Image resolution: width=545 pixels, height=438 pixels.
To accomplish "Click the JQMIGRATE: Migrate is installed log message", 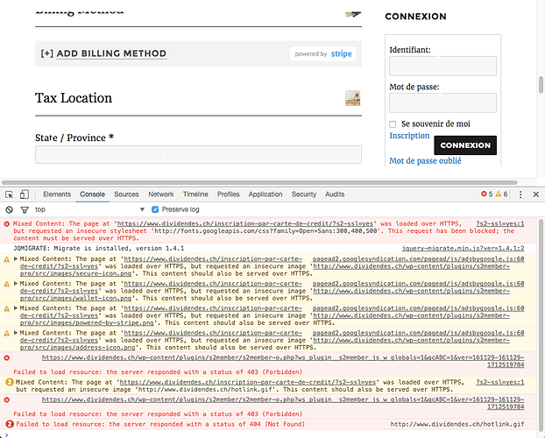I will point(99,249).
